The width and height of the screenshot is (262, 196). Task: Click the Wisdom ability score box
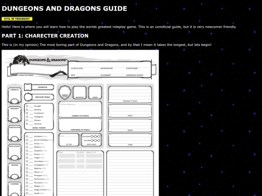tap(15, 171)
